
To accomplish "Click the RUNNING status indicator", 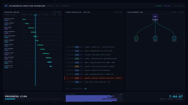I will tap(159, 6).
